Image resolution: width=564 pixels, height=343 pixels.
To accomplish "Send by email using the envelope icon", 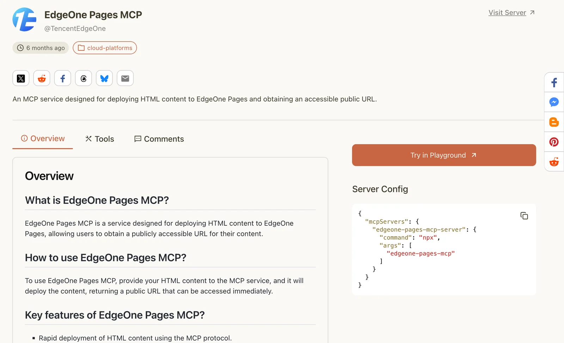I will [x=125, y=78].
